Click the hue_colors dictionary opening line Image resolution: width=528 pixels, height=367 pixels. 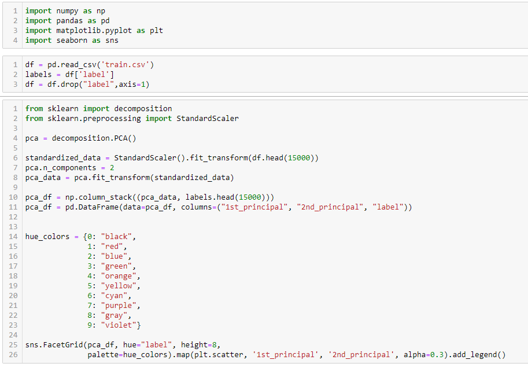(x=80, y=237)
